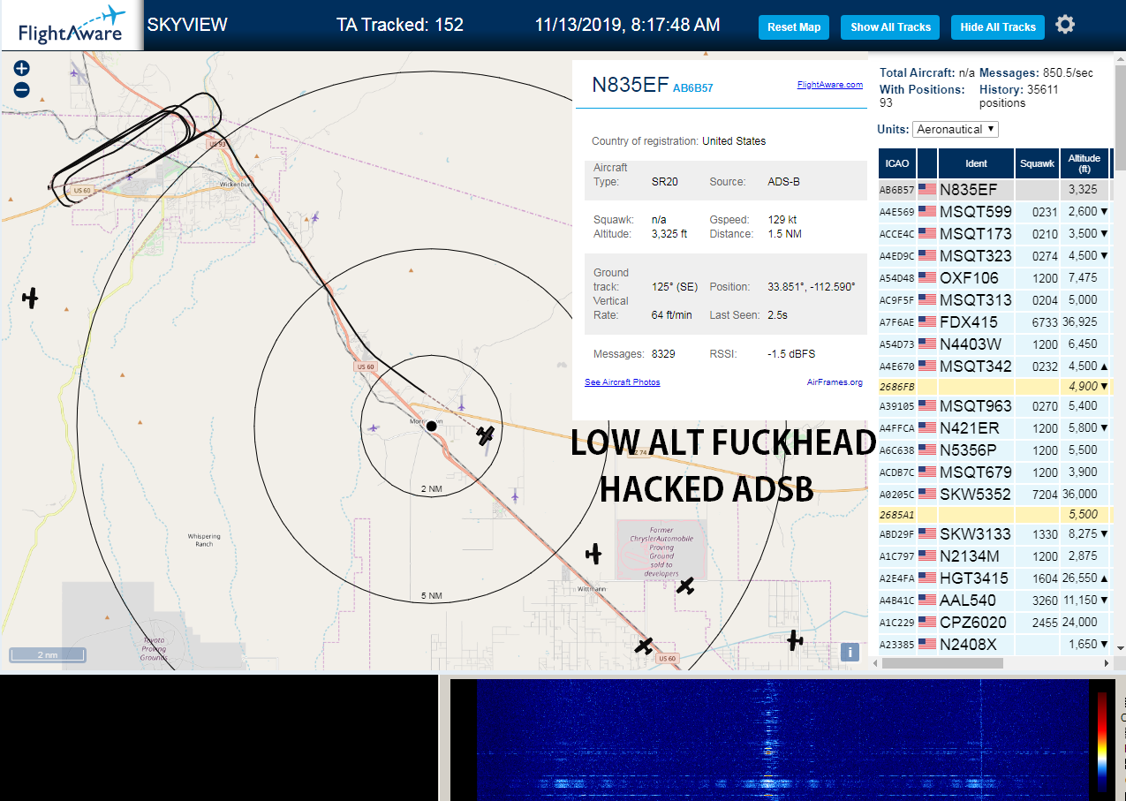Select the MSQT323 aircraft row
The image size is (1126, 801).
994,256
